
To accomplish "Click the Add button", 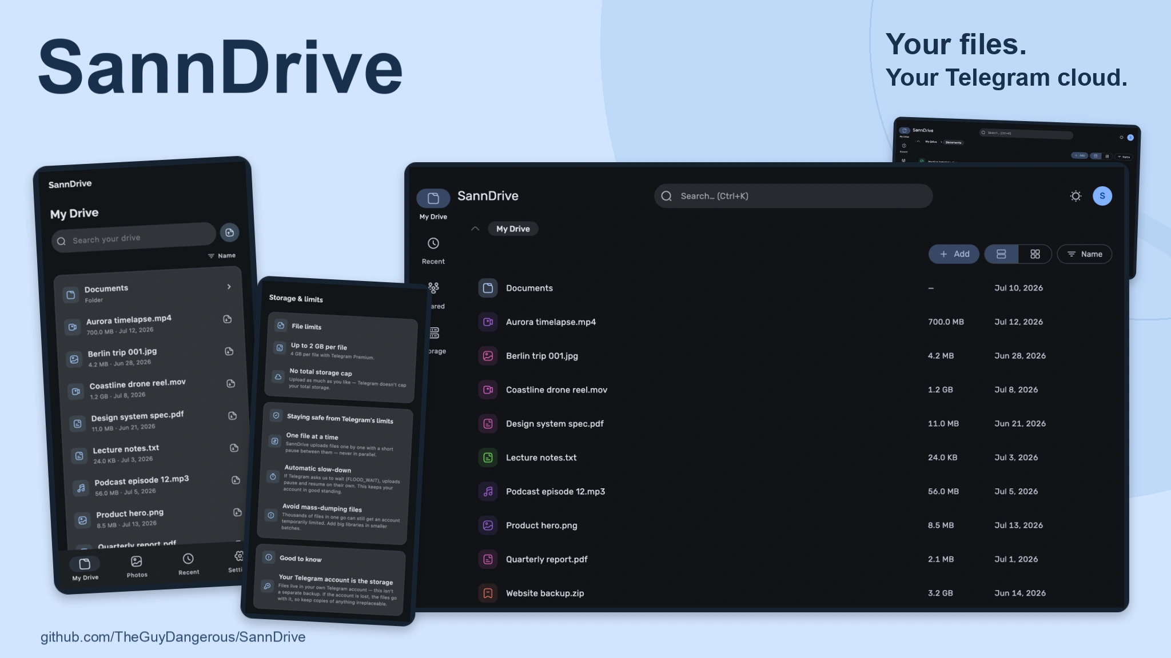I will pos(953,254).
